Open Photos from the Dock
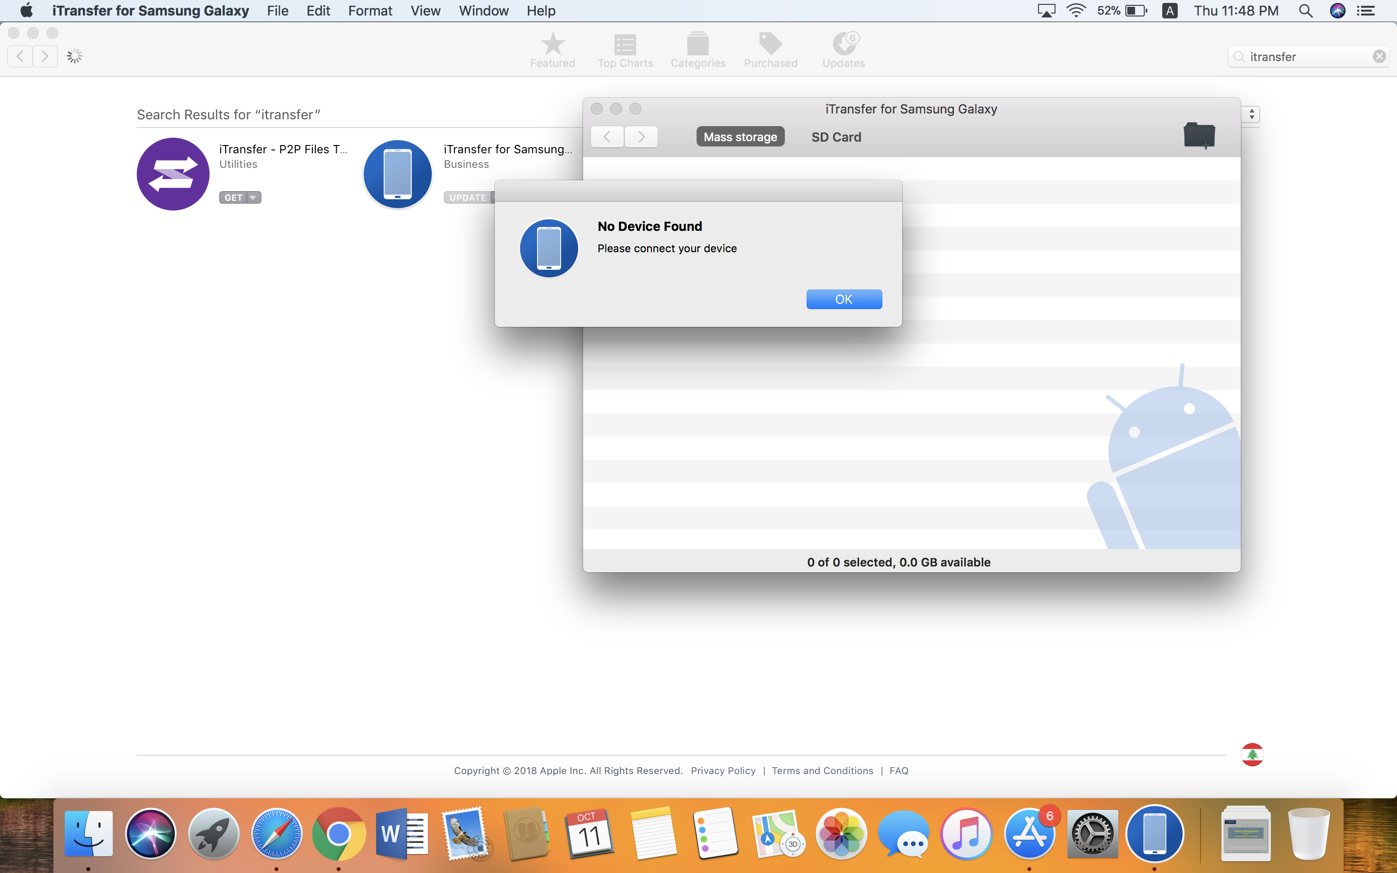 (x=841, y=834)
